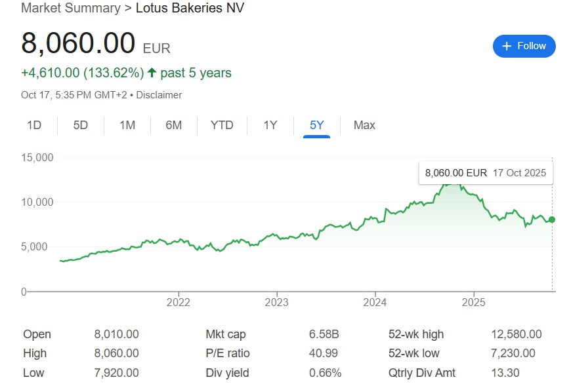This screenshot has width=569, height=388.
Task: Open the Disclaimer link
Action: click(x=159, y=95)
